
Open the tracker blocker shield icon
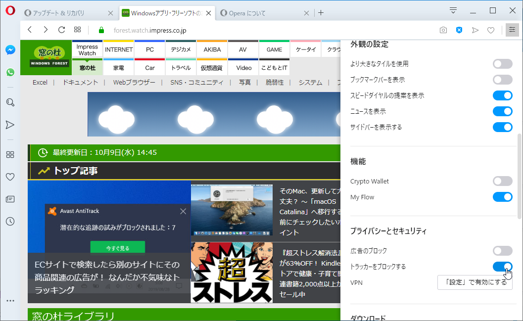click(x=459, y=30)
